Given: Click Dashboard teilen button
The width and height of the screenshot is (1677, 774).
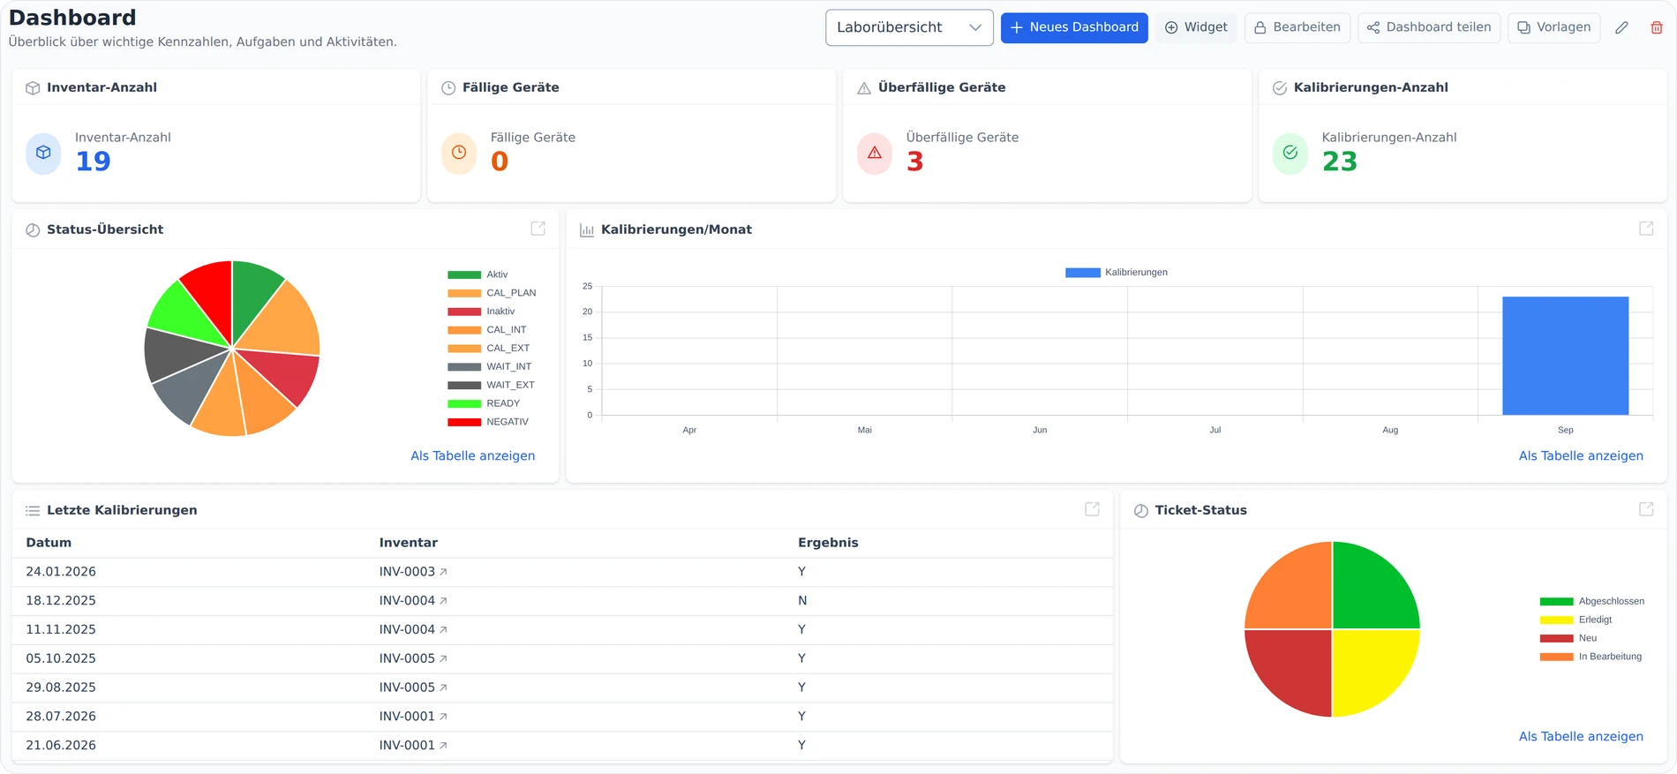Looking at the screenshot, I should pos(1429,27).
